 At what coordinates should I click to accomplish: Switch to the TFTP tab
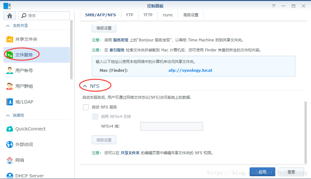click(x=148, y=15)
